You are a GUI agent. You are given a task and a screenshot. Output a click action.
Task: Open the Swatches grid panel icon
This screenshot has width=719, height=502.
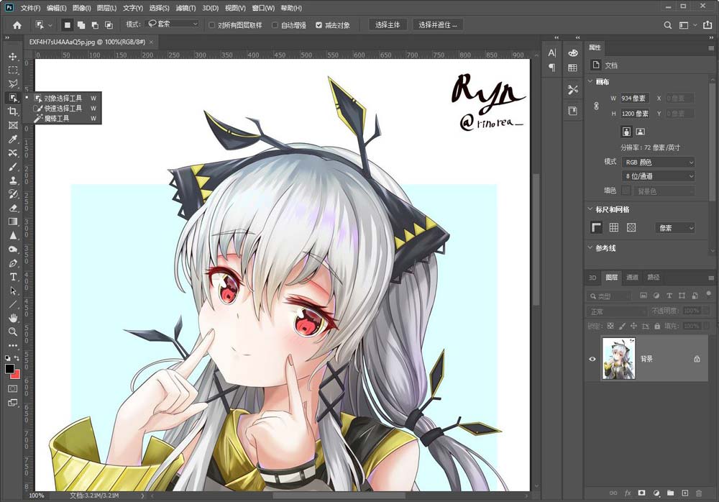(x=573, y=68)
